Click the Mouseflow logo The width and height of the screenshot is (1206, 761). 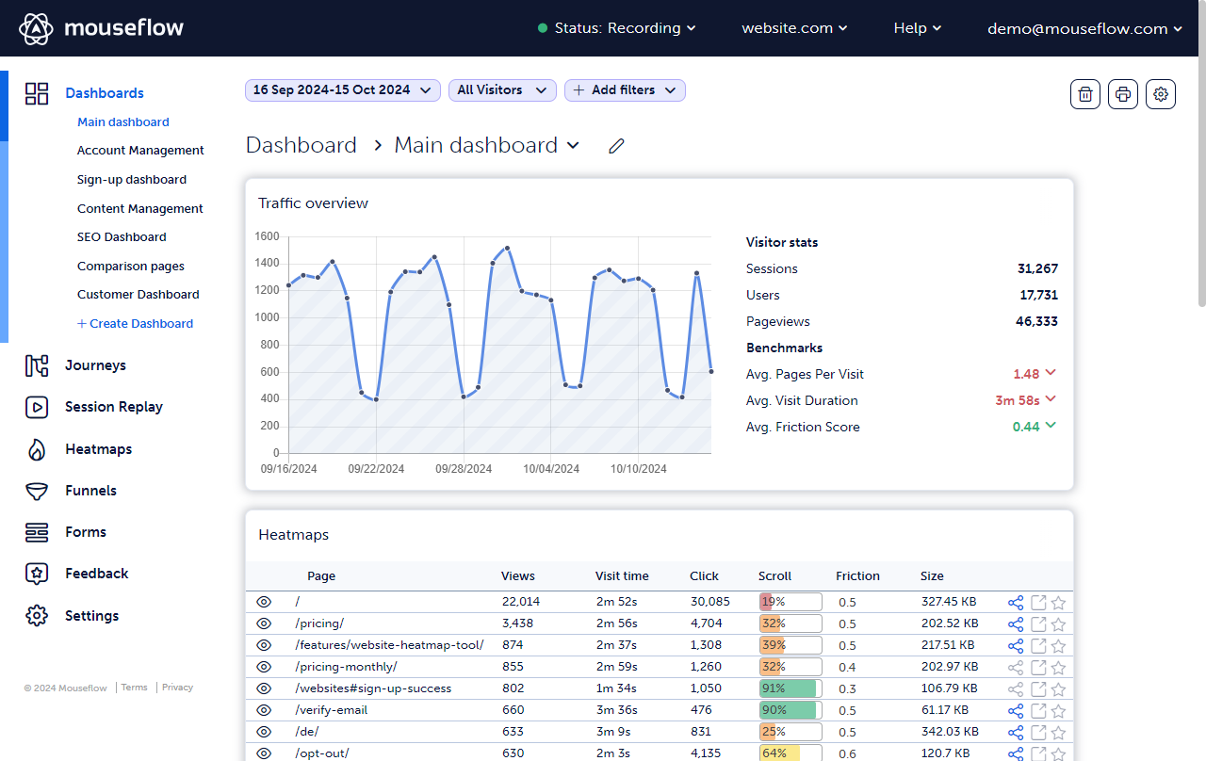[102, 28]
